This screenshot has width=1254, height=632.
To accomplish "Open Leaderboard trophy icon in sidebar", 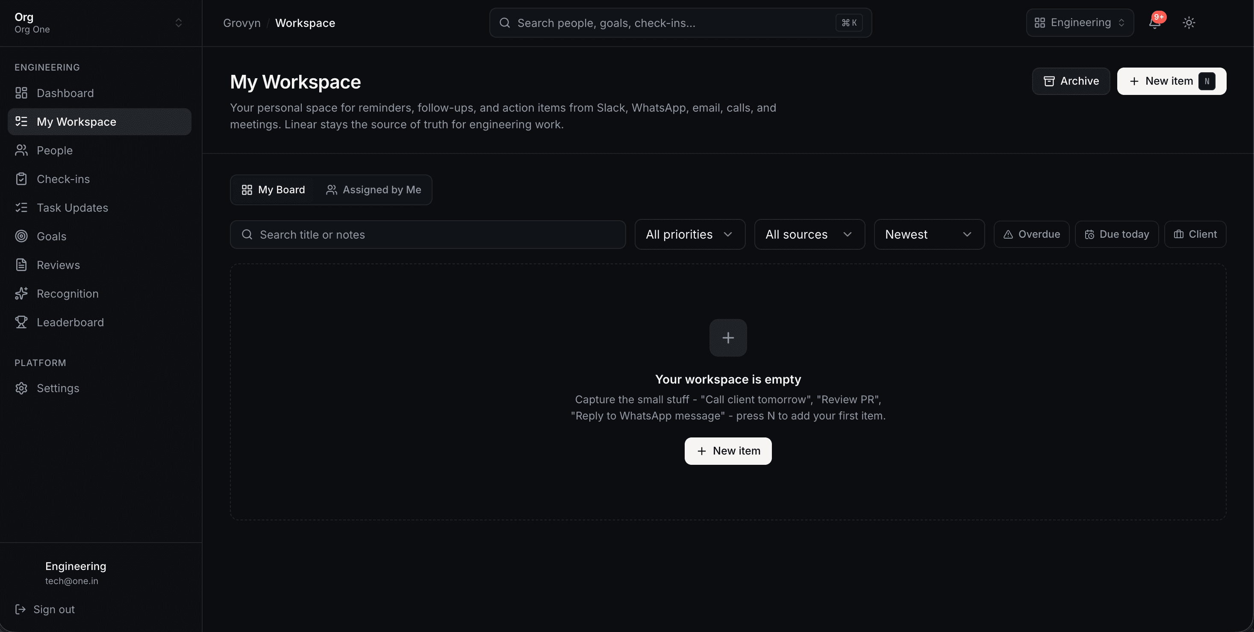I will [21, 322].
